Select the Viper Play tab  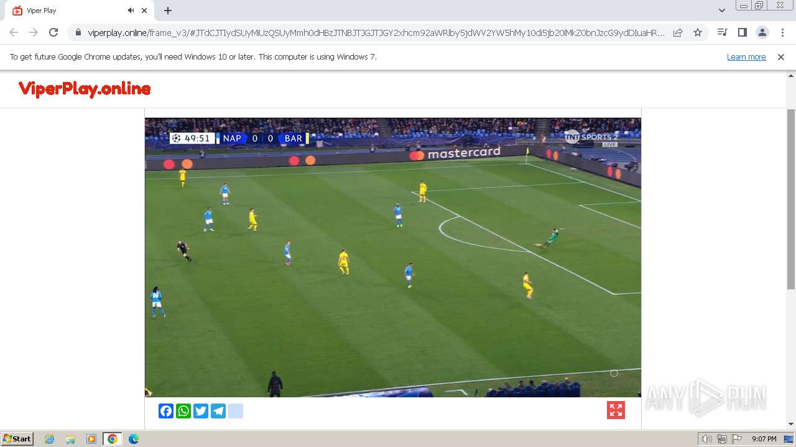pos(80,11)
